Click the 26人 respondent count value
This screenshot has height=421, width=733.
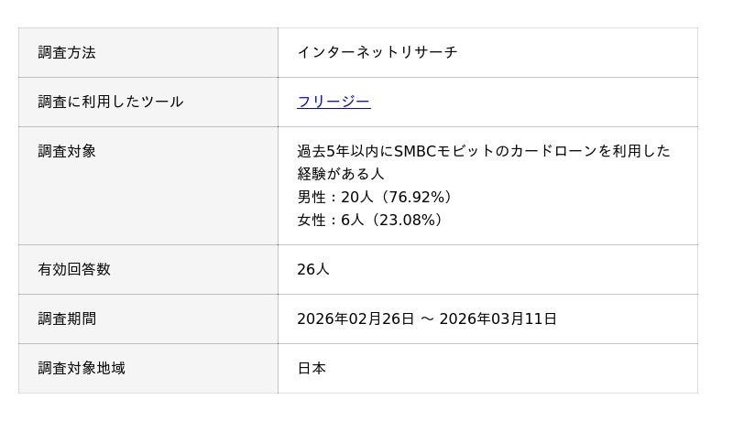pos(312,269)
